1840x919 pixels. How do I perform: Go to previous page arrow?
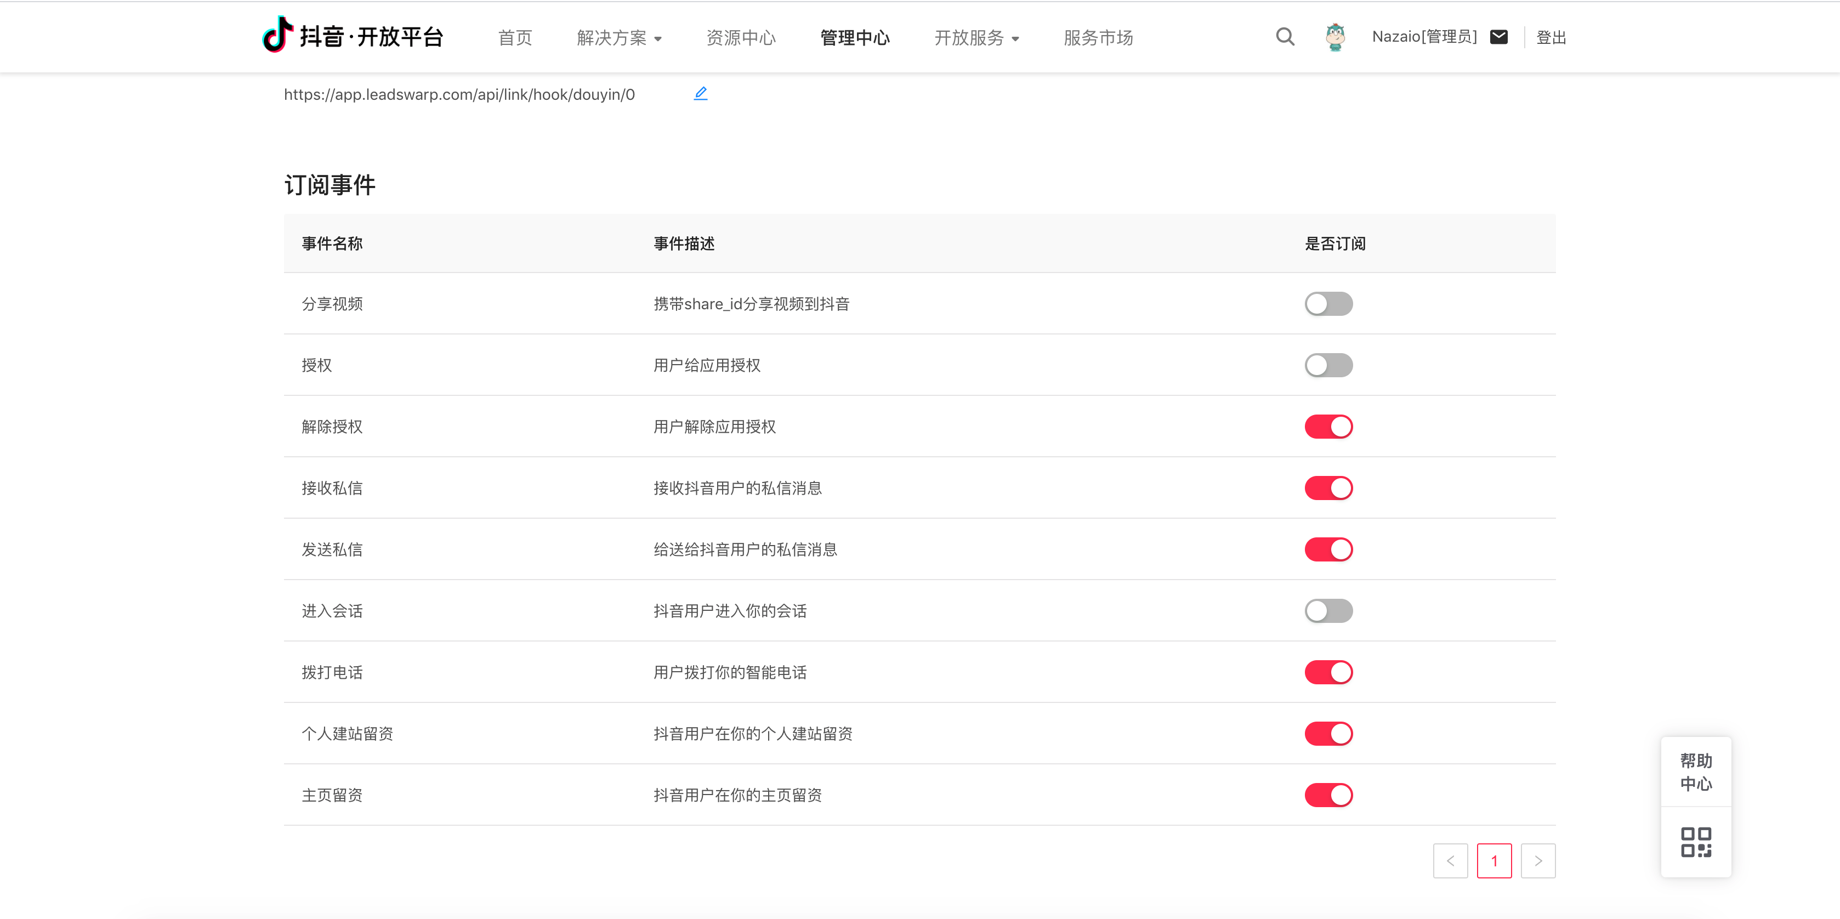point(1450,860)
